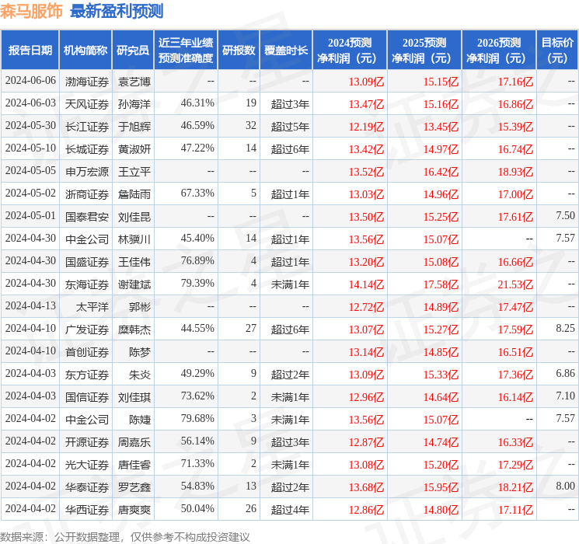Select the 广发证券 institution cell

[87, 330]
